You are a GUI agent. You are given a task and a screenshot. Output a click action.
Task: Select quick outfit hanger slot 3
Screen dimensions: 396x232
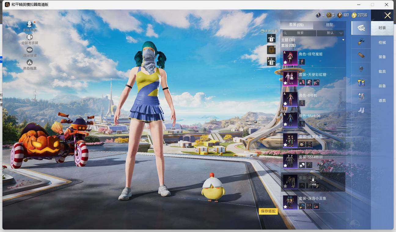click(x=271, y=61)
